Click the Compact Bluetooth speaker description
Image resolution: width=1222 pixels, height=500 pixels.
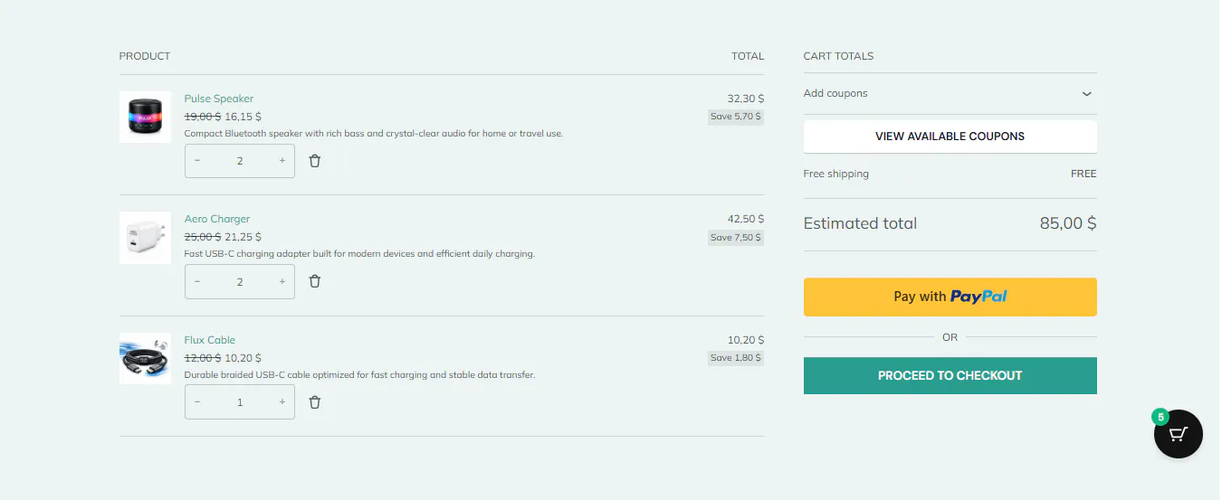click(x=374, y=133)
